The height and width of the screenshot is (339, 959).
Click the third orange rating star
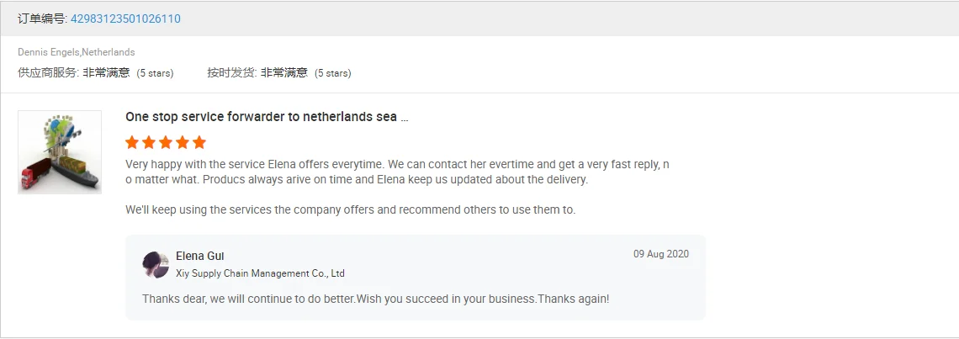point(166,142)
